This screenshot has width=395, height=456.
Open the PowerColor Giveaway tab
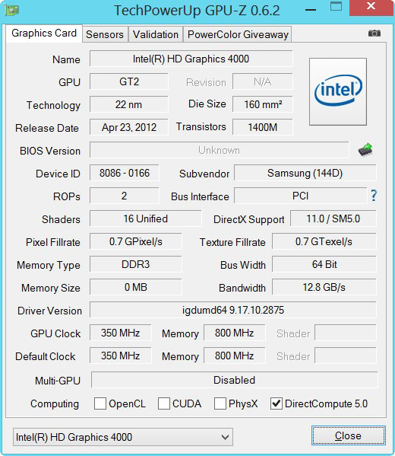(x=238, y=34)
